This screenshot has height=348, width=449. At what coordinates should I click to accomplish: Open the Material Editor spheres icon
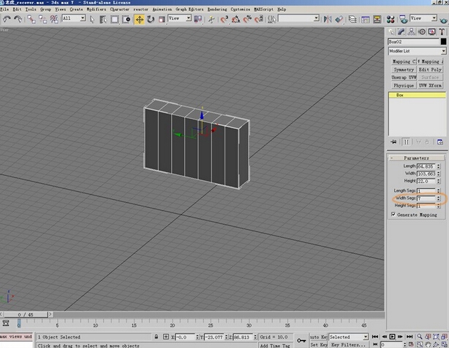pyautogui.click(x=390, y=19)
